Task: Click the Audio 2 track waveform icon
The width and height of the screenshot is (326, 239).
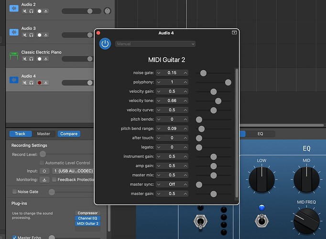Action: [14, 8]
